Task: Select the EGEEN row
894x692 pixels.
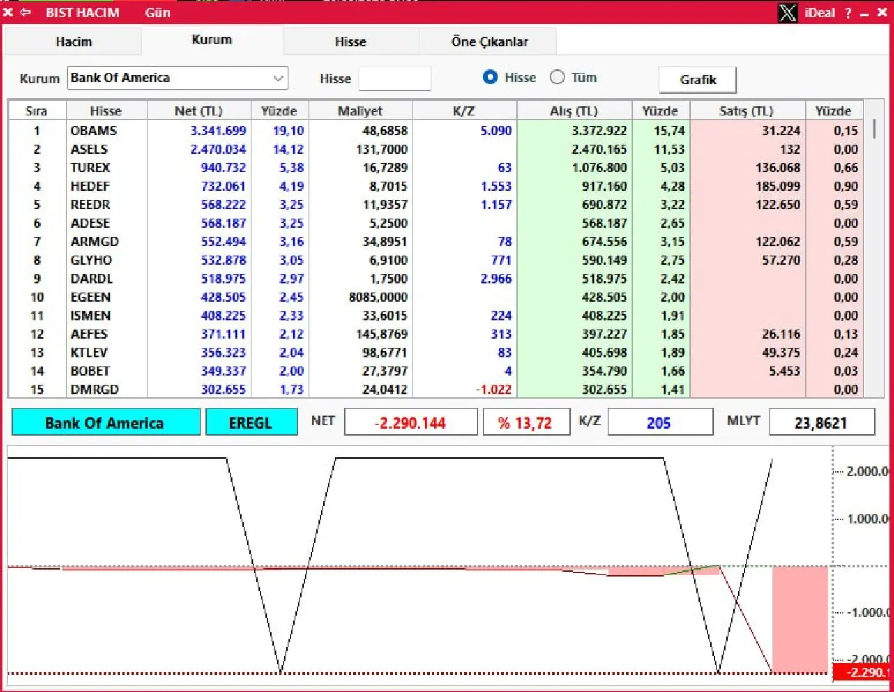Action: (435, 297)
